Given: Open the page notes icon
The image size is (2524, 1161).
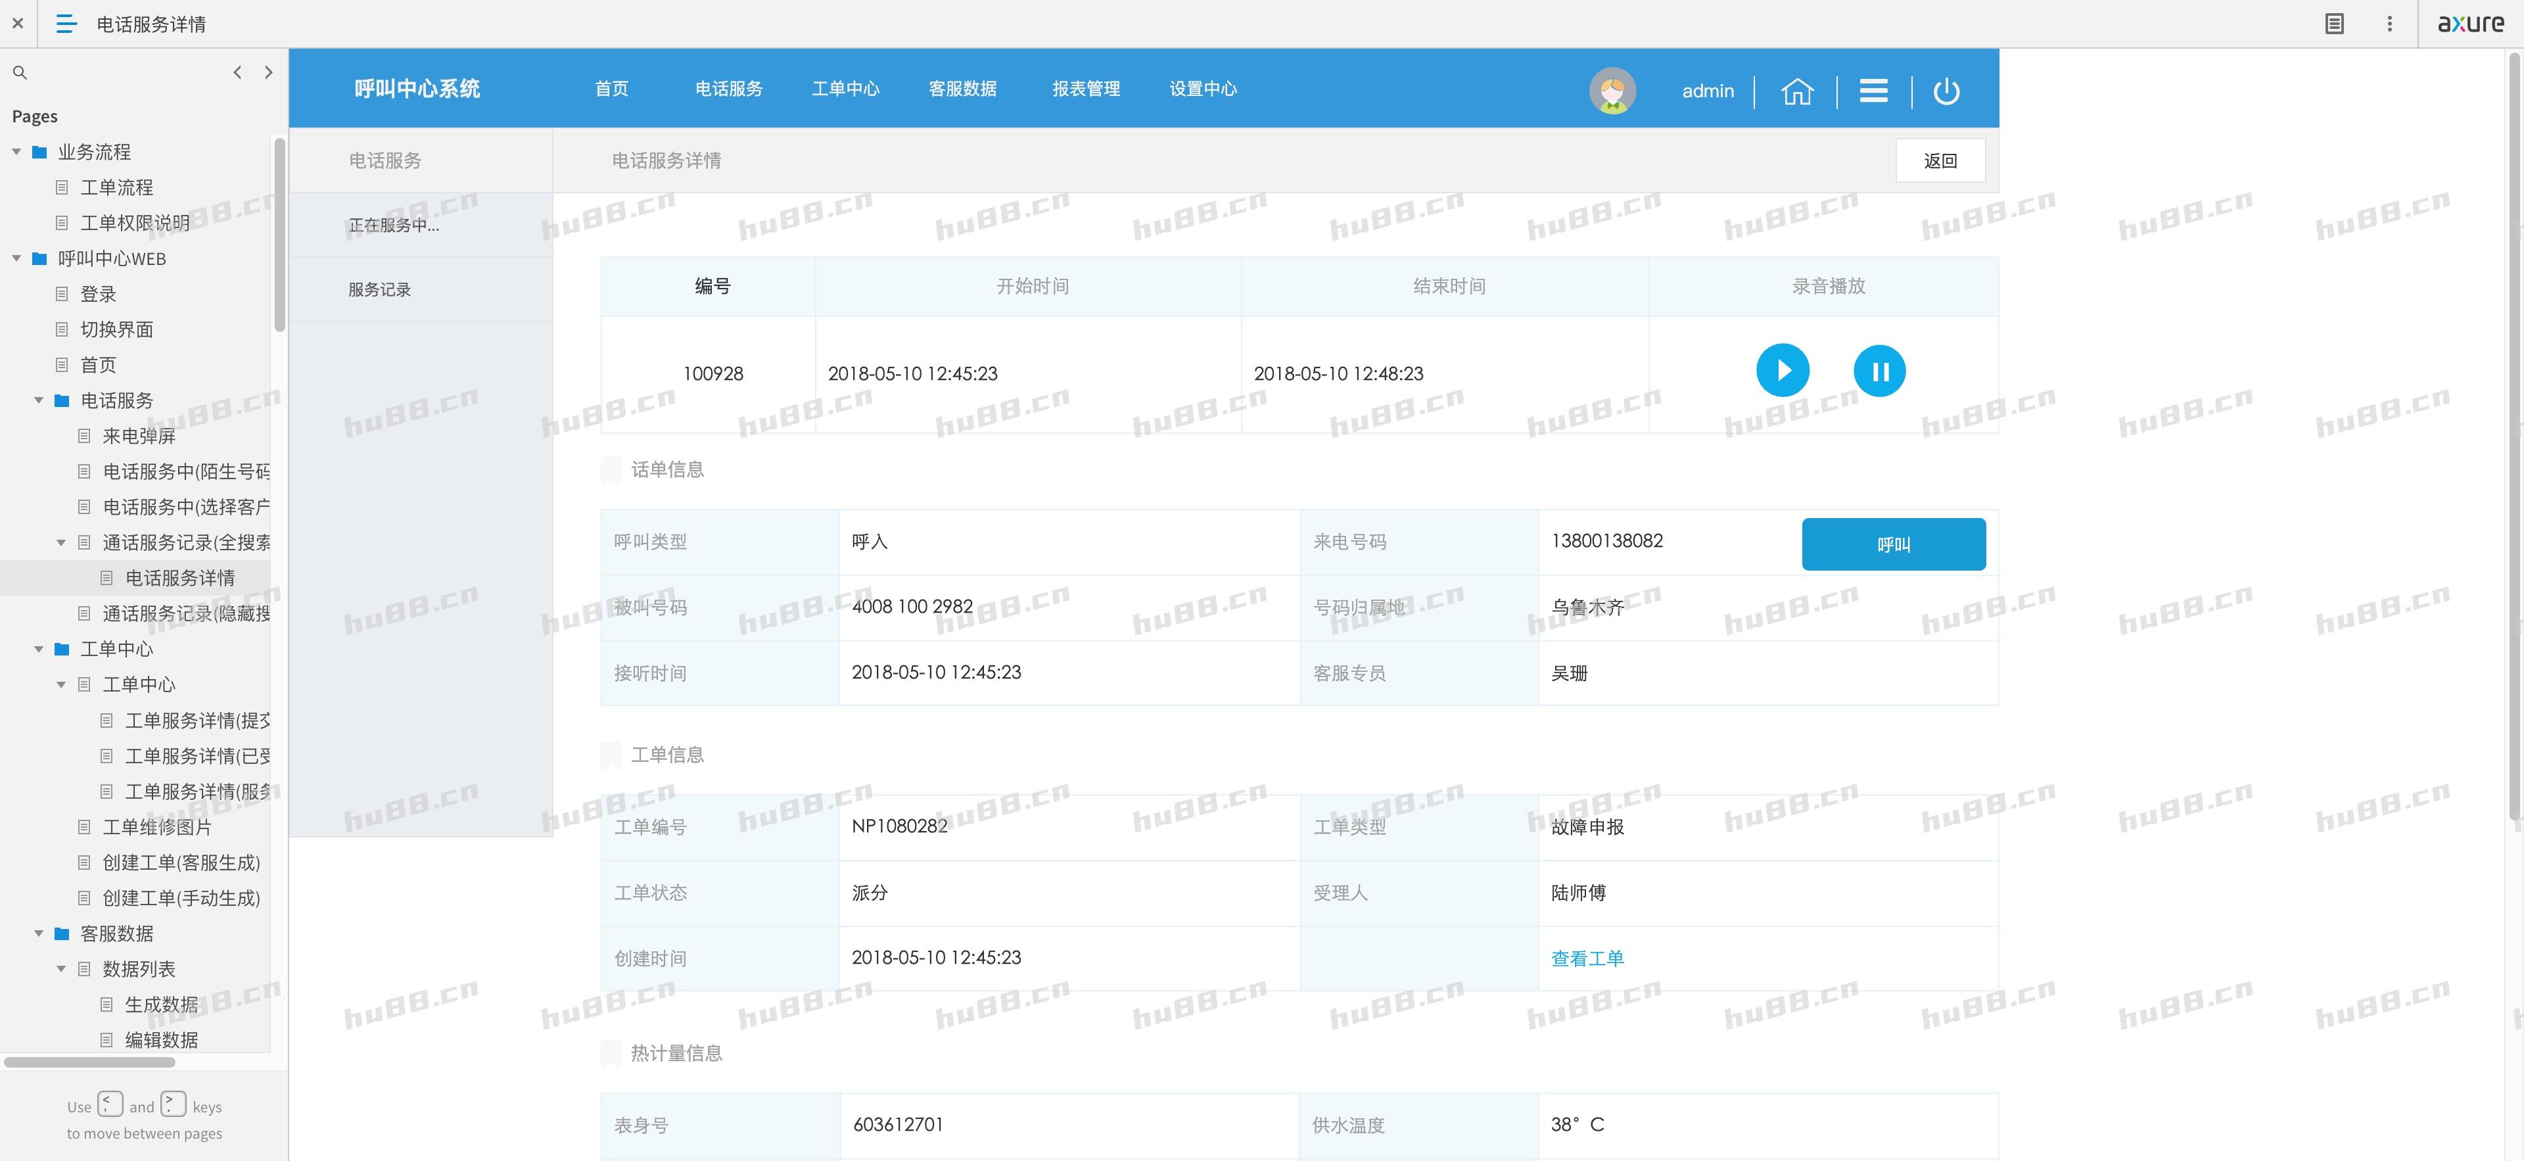Looking at the screenshot, I should [x=2334, y=24].
